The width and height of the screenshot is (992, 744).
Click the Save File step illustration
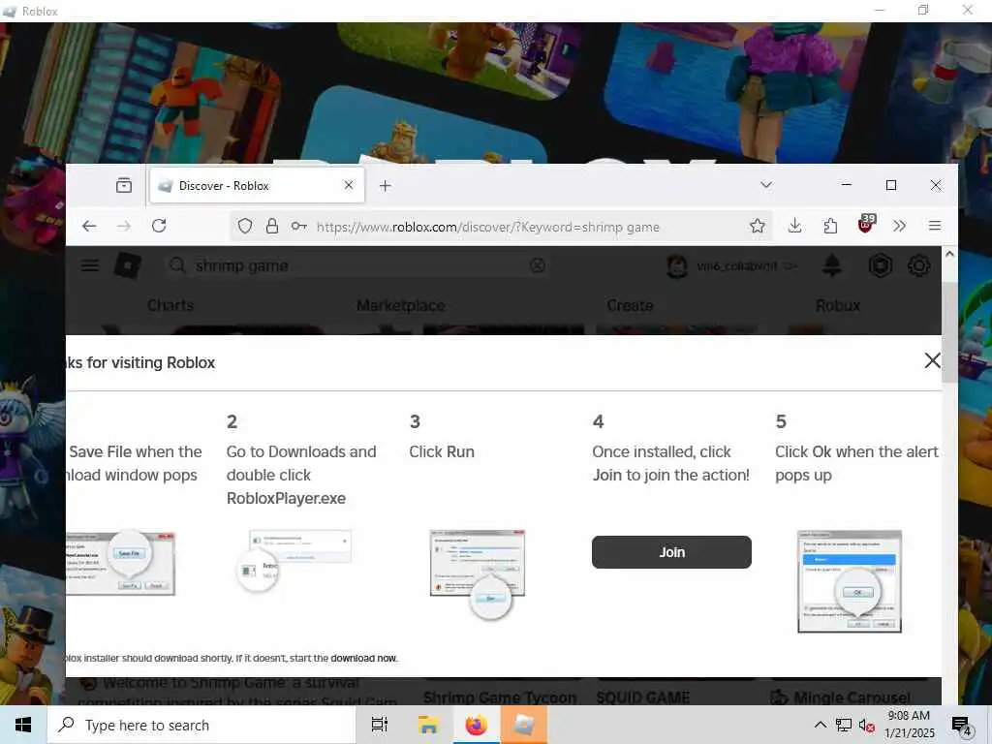[120, 563]
